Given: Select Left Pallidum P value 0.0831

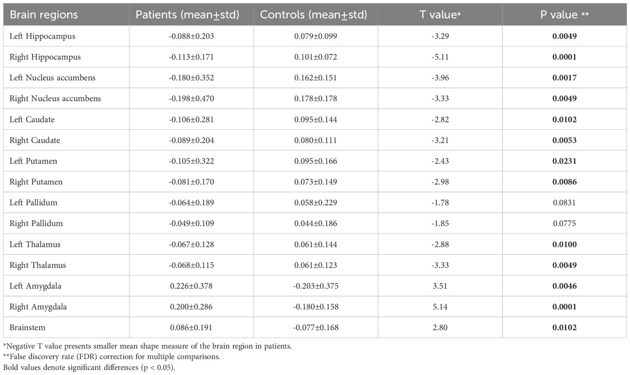Looking at the screenshot, I should tap(564, 203).
